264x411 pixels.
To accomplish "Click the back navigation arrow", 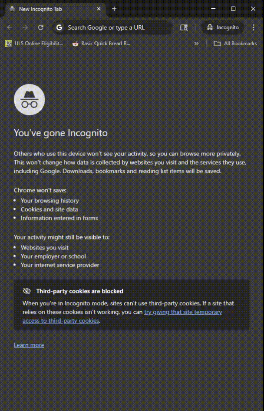I will (x=10, y=27).
